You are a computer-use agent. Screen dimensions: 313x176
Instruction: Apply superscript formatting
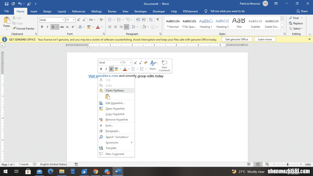click(73, 27)
